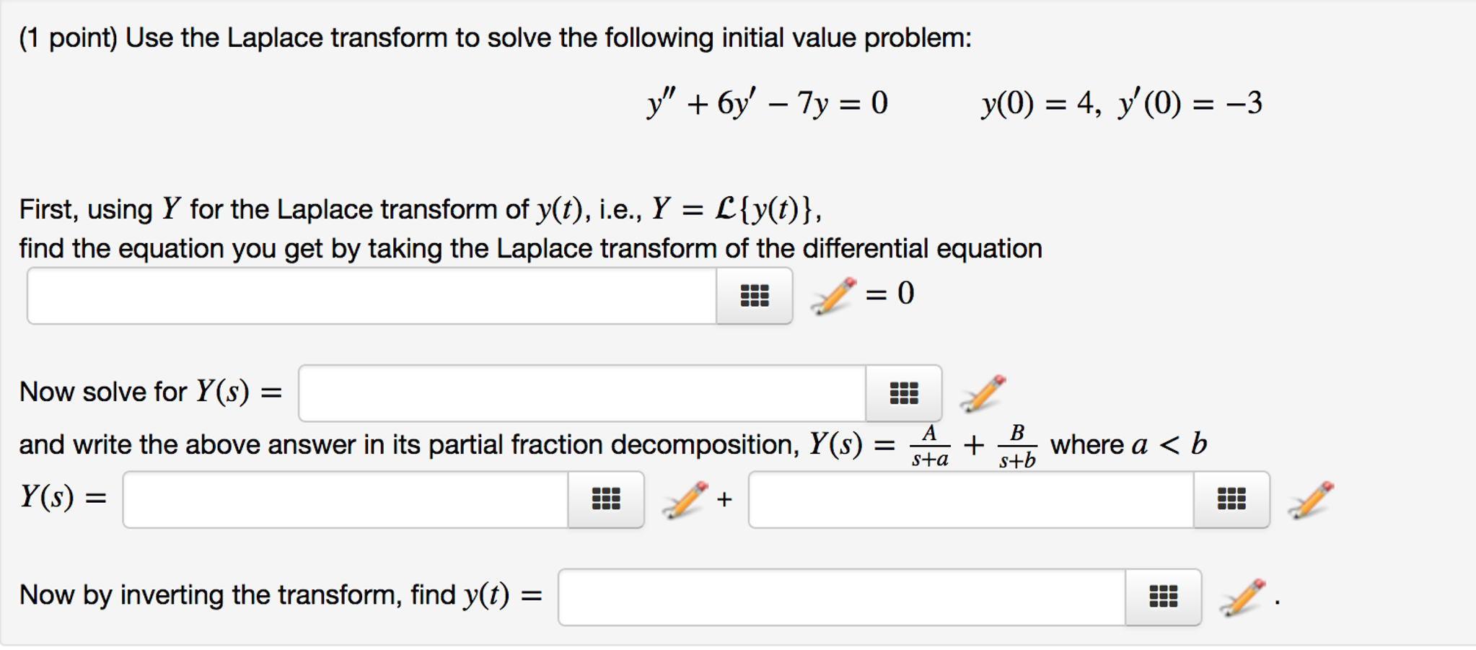Click the pencil preview icon next to Y(s) field
Screen dimensions: 1476x650
click(x=981, y=393)
